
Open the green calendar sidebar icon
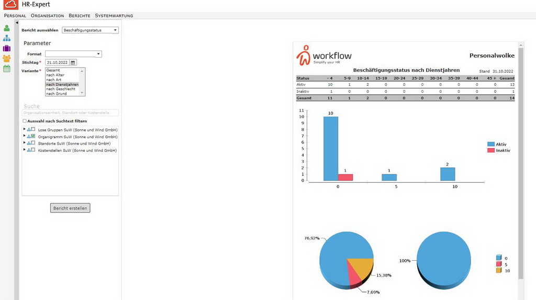point(6,69)
